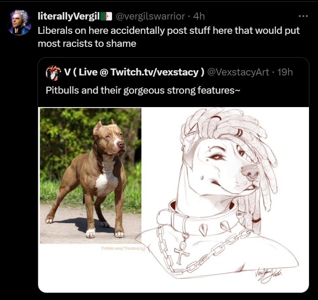The height and width of the screenshot is (300, 318).
Task: Click the "4h" tweet timestamp
Action: click(x=199, y=16)
